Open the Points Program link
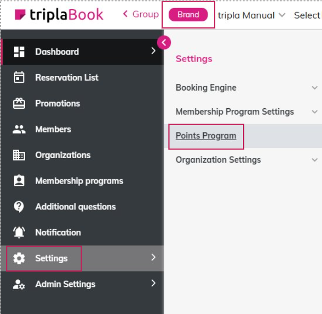The image size is (322, 314). (206, 136)
